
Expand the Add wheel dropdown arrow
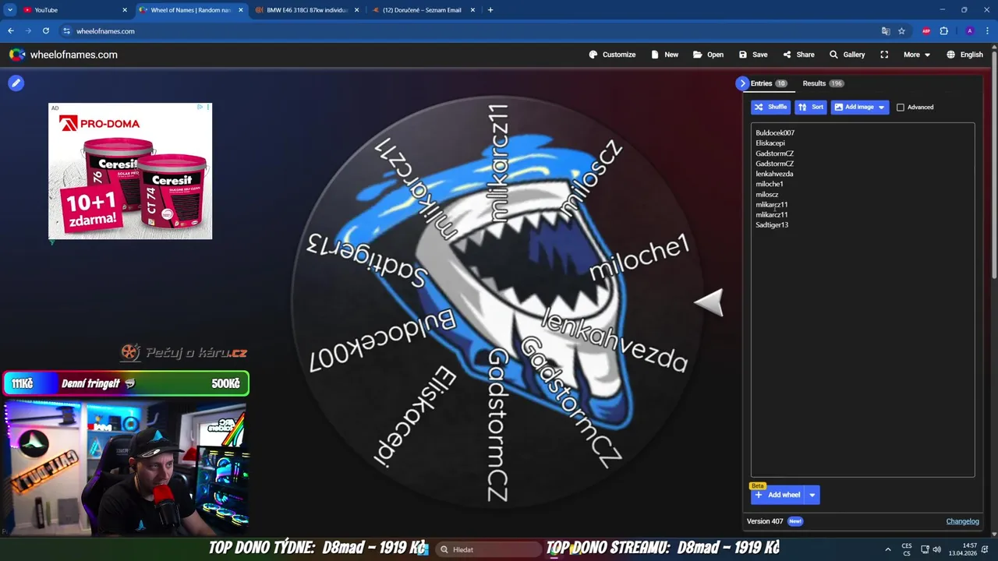812,495
